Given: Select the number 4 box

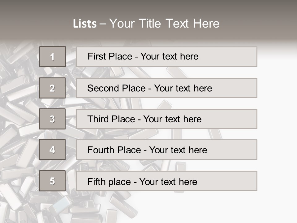Looking at the screenshot, I should (53, 150).
